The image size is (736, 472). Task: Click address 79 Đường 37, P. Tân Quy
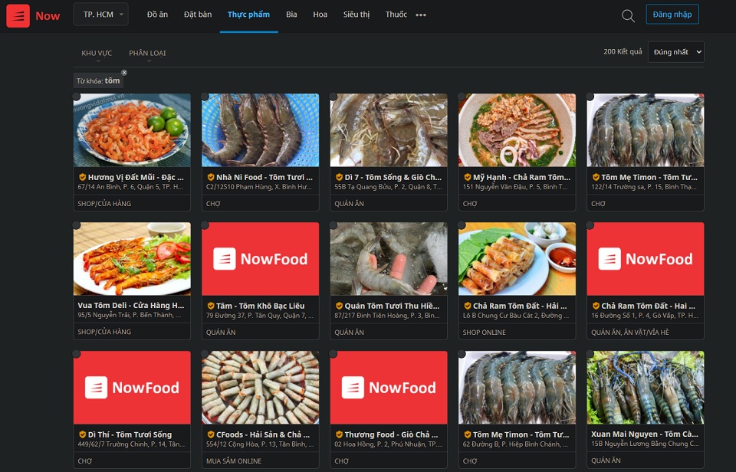[x=260, y=315]
